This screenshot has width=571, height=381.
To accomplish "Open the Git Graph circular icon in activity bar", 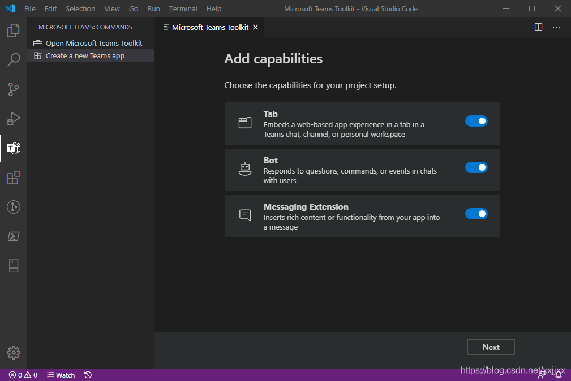I will pyautogui.click(x=14, y=207).
